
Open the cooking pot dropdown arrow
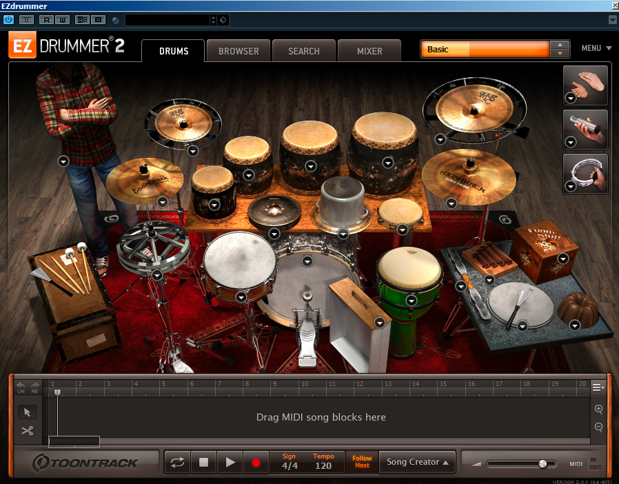343,234
